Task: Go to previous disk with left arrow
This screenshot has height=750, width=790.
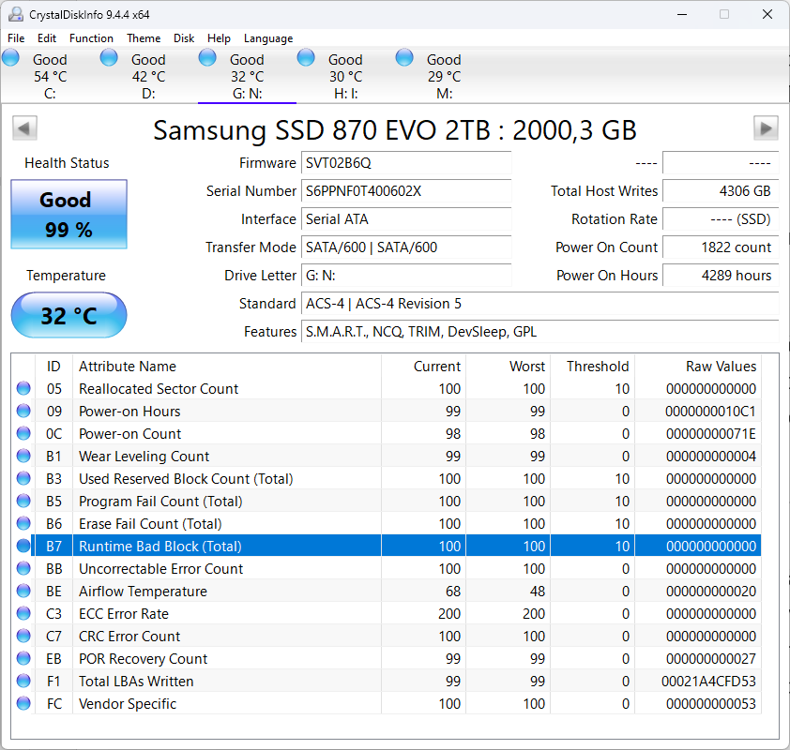Action: tap(24, 127)
